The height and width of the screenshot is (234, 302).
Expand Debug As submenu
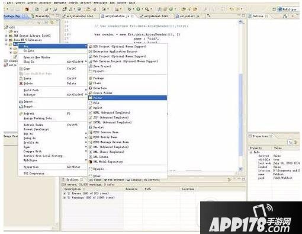point(53,138)
